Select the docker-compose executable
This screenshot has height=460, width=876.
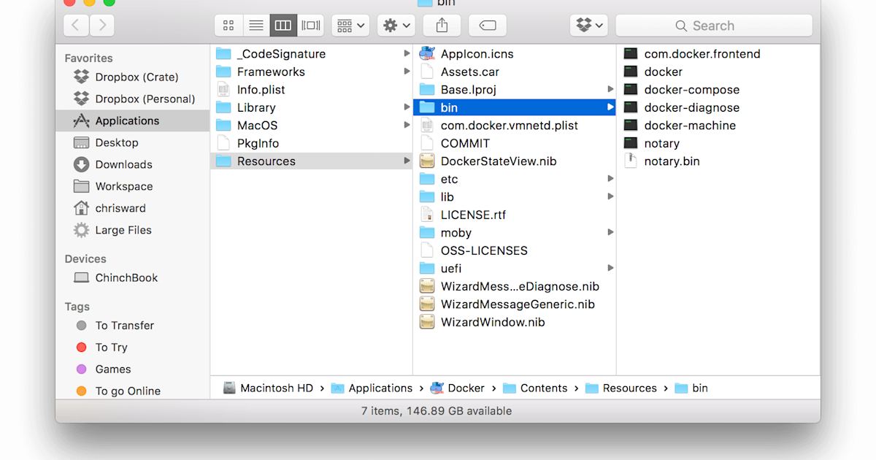pyautogui.click(x=718, y=90)
